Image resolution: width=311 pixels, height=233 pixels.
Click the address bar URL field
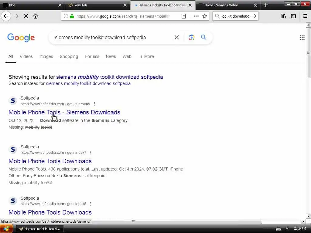(123, 16)
